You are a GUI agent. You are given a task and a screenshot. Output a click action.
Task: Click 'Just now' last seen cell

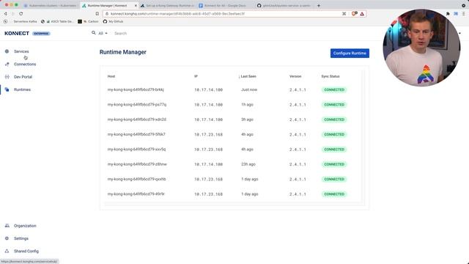tap(249, 89)
